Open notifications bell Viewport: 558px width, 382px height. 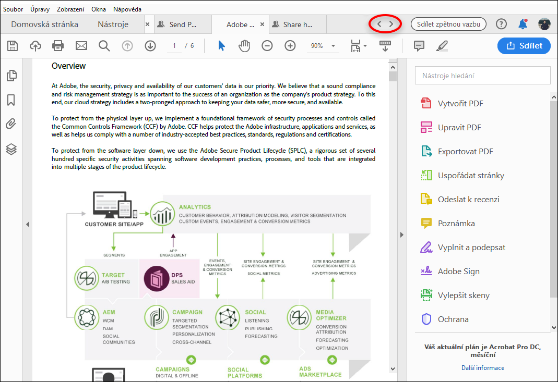point(523,24)
